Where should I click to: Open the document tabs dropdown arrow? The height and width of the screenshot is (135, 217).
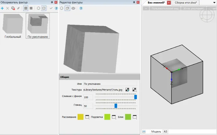pyautogui.click(x=214, y=3)
